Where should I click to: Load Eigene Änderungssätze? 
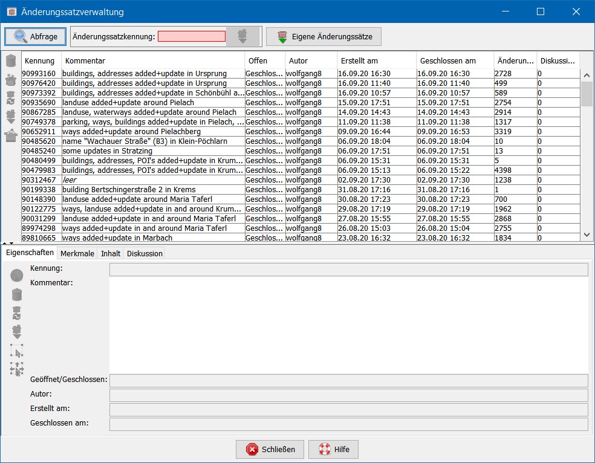point(324,36)
